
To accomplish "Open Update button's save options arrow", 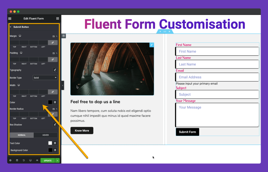I will coord(57,160).
